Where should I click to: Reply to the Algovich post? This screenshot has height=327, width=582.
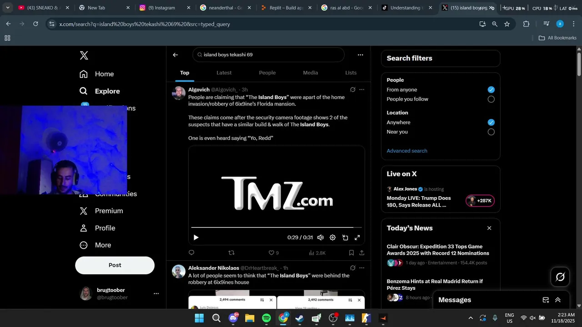191,253
